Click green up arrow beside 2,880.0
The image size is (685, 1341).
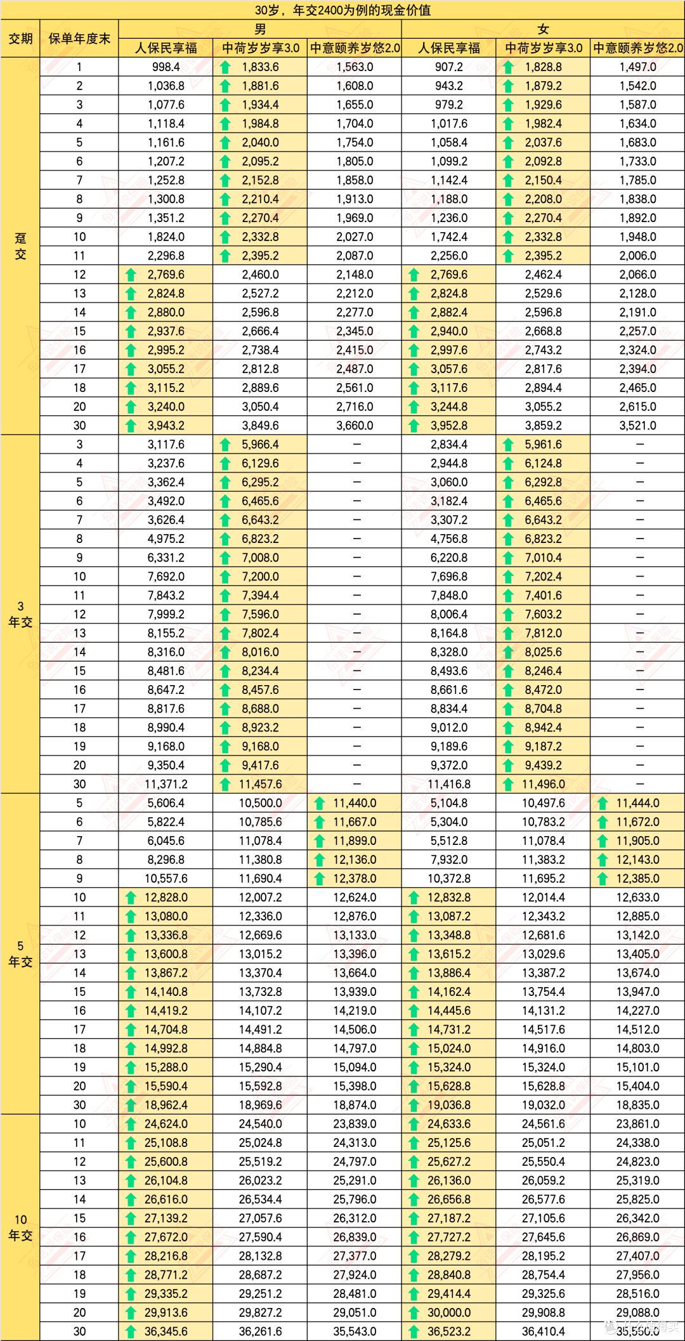pyautogui.click(x=131, y=313)
